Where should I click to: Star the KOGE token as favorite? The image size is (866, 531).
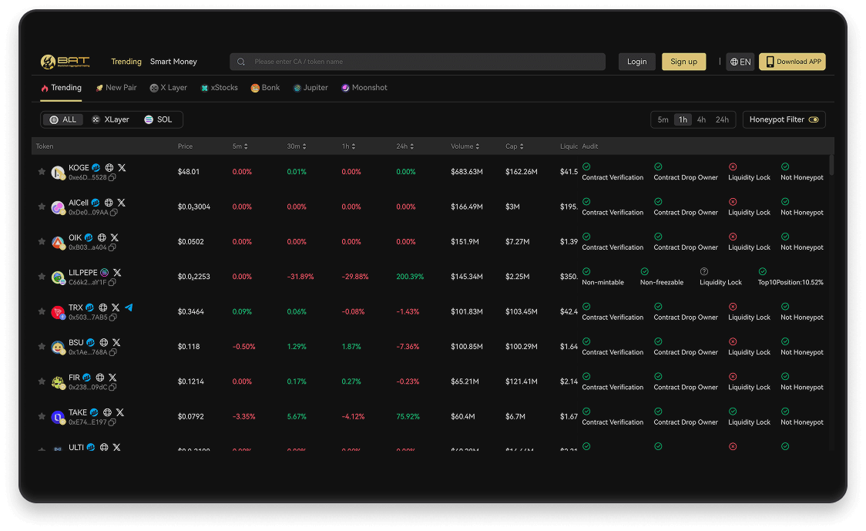[x=42, y=172]
